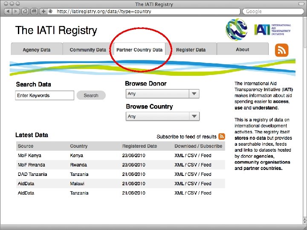Download CSV for MoF Kenya row

pos(192,155)
